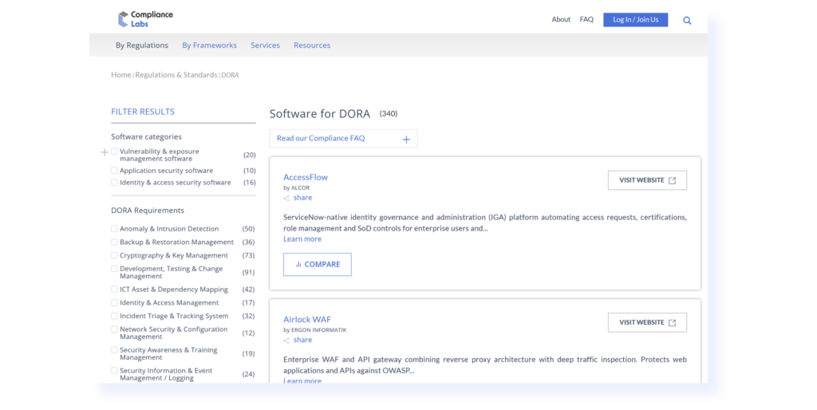Screen dimensions: 817x410
Task: Click DORA breadcrumb
Action: (x=230, y=75)
